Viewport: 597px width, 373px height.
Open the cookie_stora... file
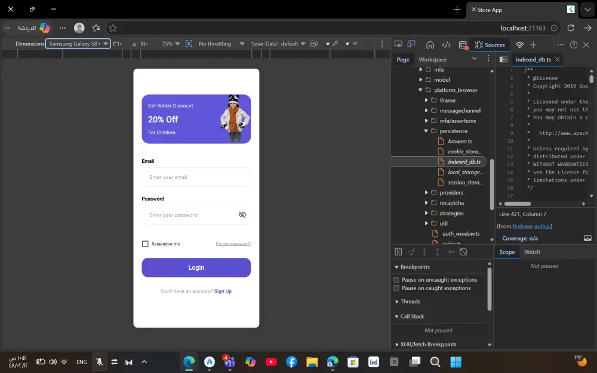[x=464, y=152]
